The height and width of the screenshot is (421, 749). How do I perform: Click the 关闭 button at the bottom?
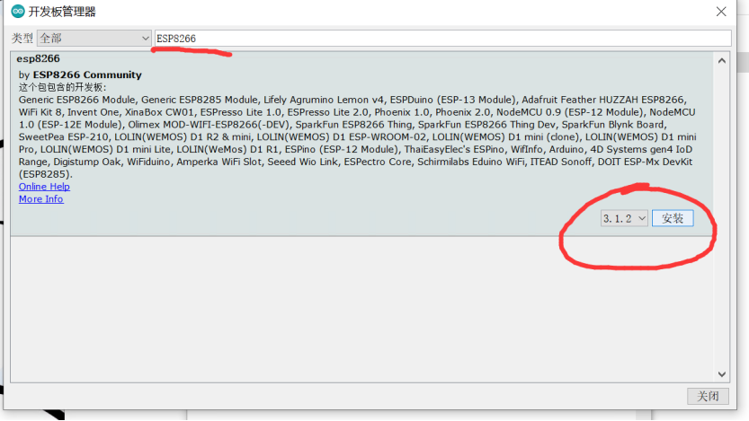coord(708,396)
